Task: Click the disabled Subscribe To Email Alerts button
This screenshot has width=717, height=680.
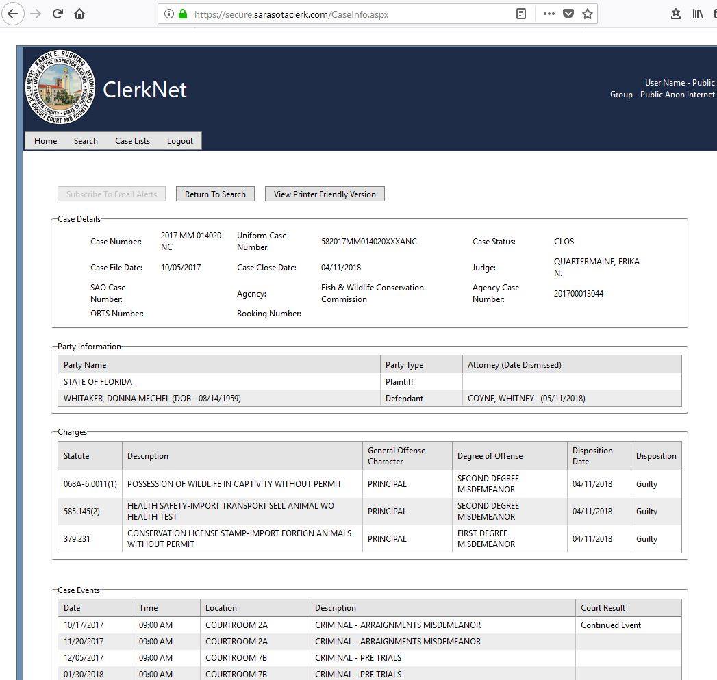Action: tap(112, 194)
